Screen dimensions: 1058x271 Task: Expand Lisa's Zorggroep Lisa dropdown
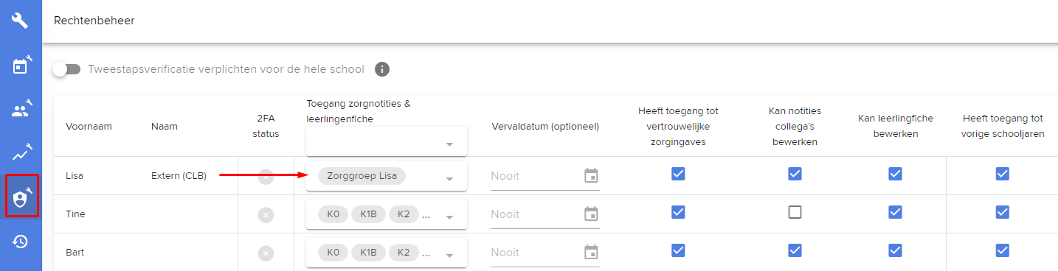tap(387, 177)
